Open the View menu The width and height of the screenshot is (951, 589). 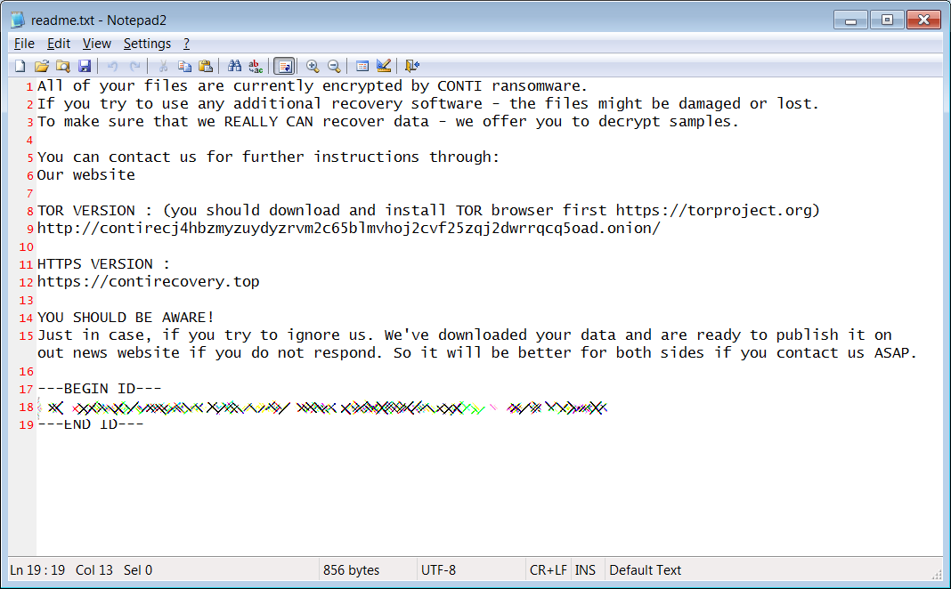(x=96, y=43)
